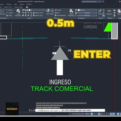Toggle object snap in the status bar
This screenshot has height=121, width=121.
(x=114, y=114)
